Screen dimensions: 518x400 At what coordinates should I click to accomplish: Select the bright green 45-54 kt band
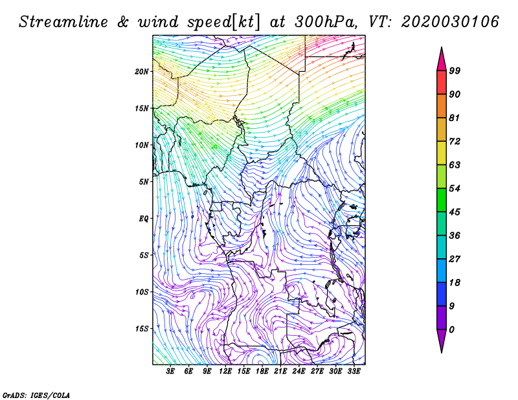coord(442,200)
